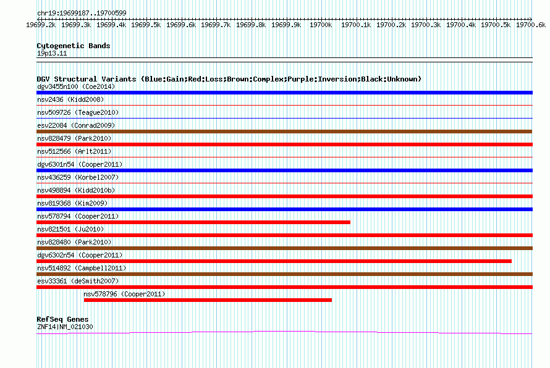Click the Cytogenetic Bands track title
The image size is (550, 368).
74,46
